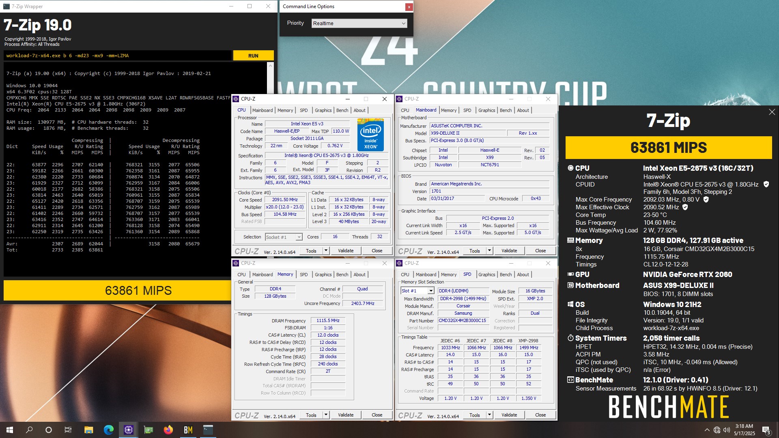Launch Microsoft Edge from taskbar

[x=109, y=430]
